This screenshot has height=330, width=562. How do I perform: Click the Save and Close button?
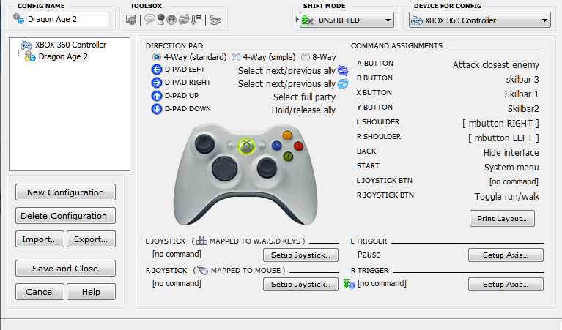coord(65,269)
